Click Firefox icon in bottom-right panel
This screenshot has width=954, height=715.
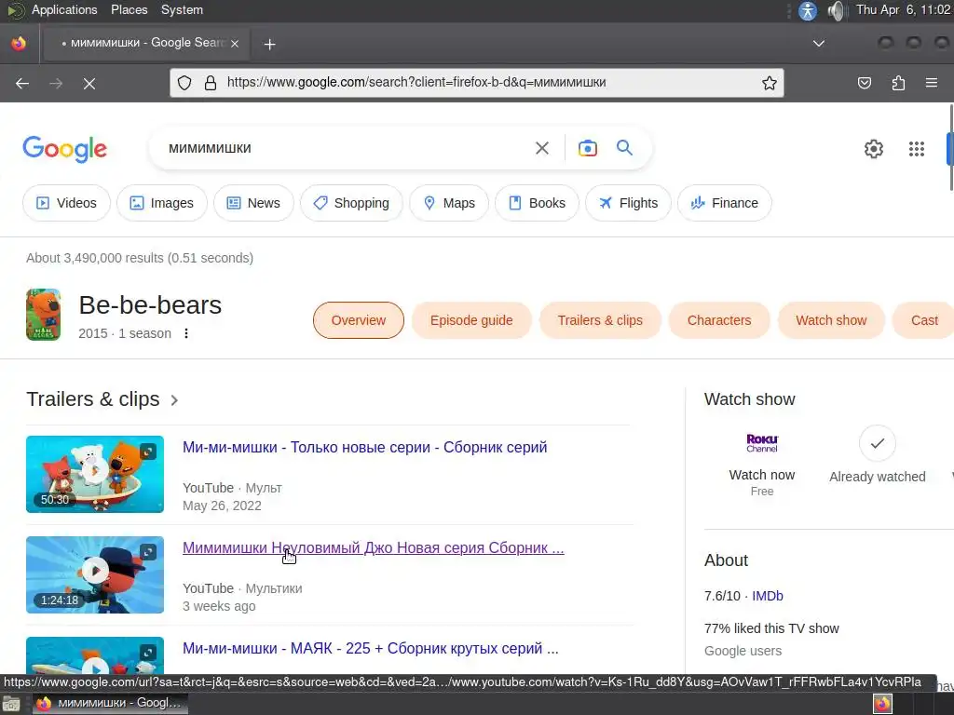[x=882, y=704]
